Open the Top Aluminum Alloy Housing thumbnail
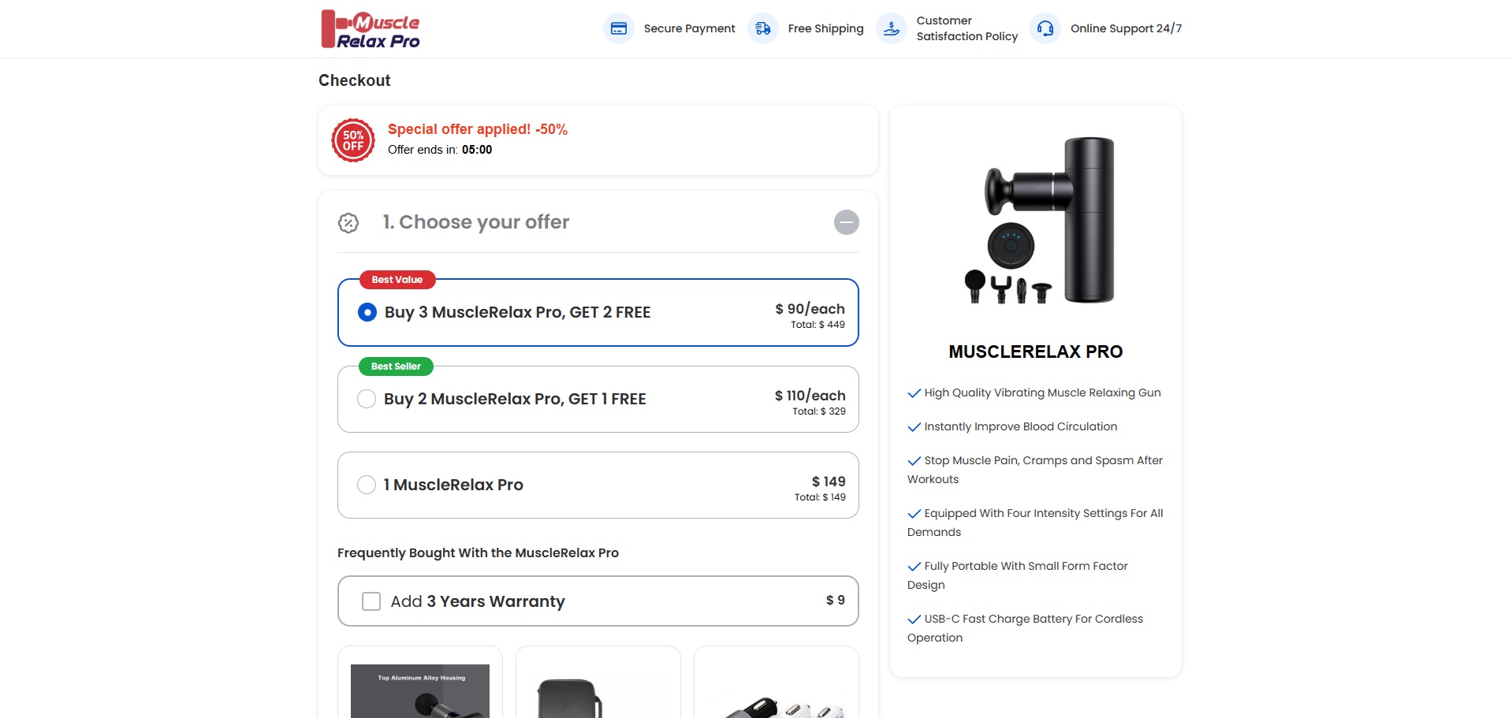 [420, 691]
